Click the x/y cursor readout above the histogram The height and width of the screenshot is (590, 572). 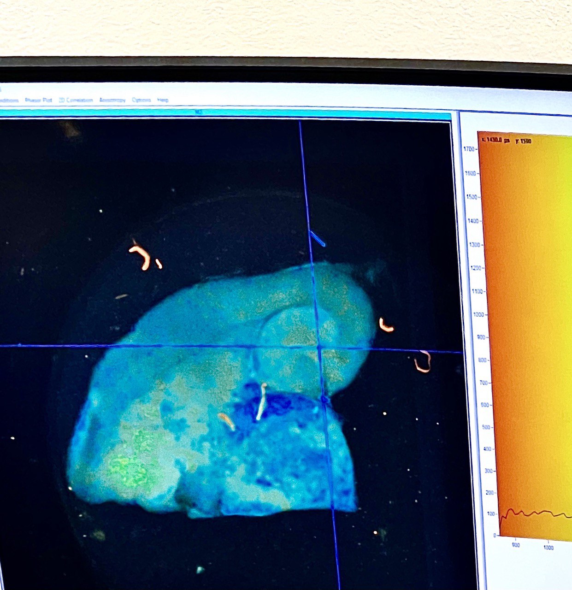[x=506, y=141]
